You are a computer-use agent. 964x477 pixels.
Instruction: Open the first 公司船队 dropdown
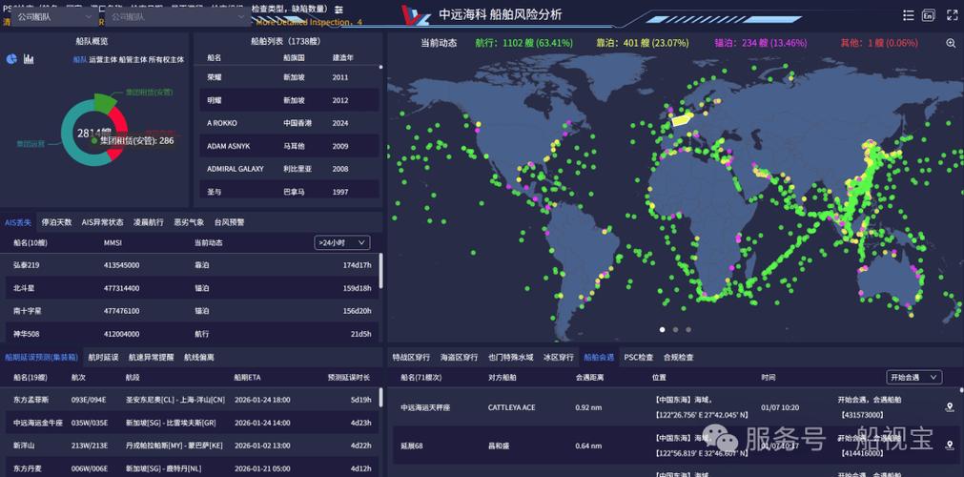pyautogui.click(x=54, y=16)
